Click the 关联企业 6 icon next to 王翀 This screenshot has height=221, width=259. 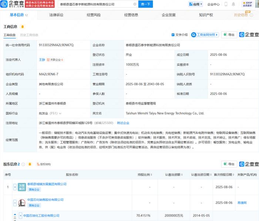tap(55, 60)
